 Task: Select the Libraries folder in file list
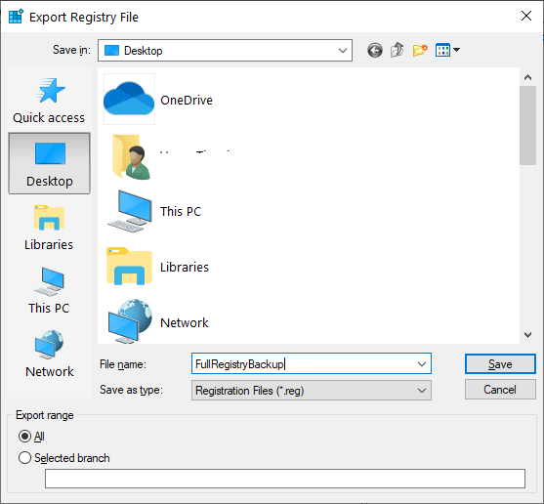[x=158, y=267]
